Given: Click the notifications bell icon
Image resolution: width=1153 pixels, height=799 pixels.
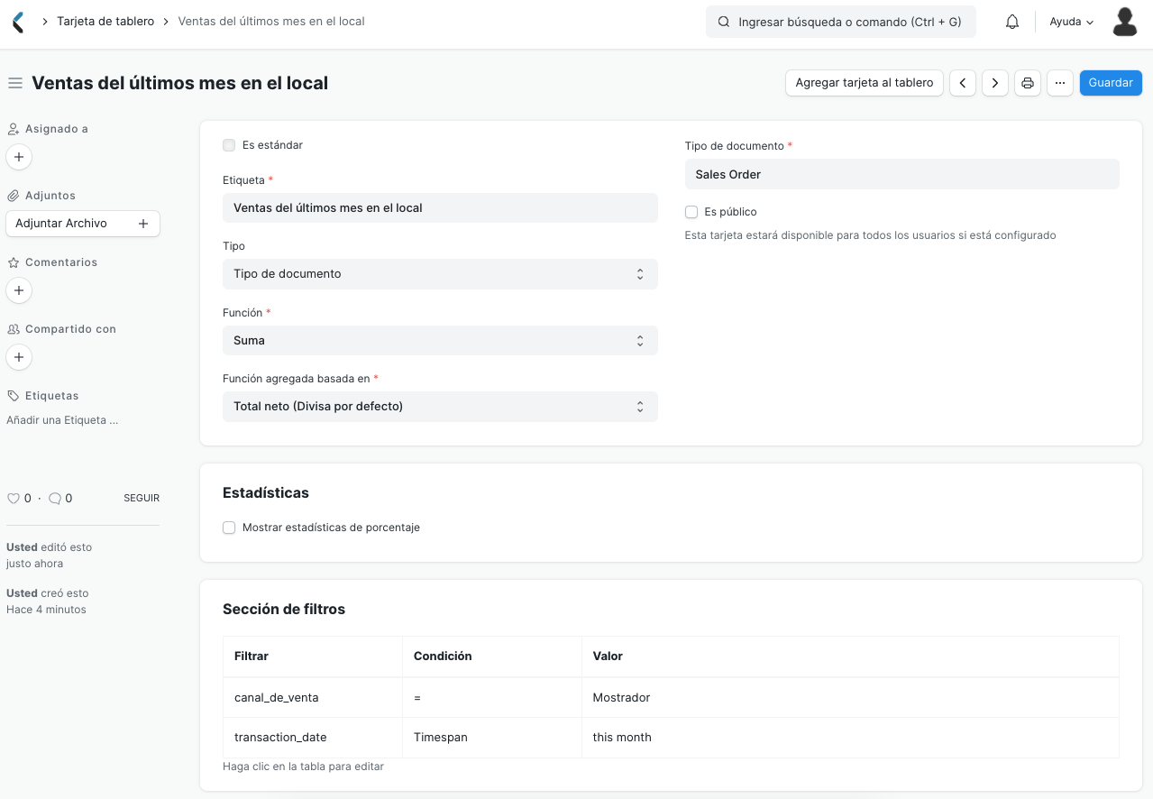Looking at the screenshot, I should click(x=1012, y=22).
